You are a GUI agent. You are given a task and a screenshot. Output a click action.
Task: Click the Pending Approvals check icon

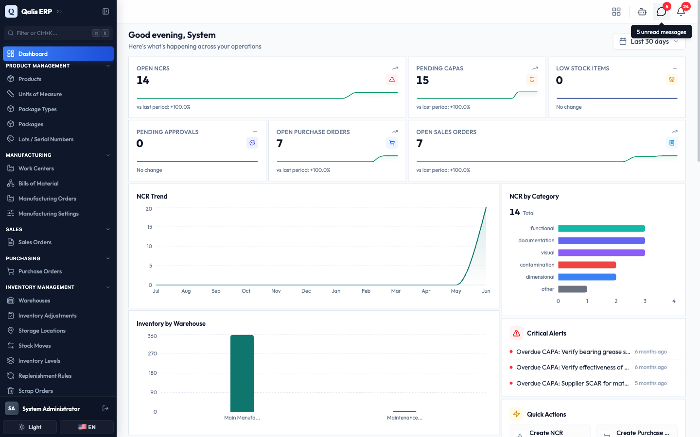pyautogui.click(x=252, y=143)
